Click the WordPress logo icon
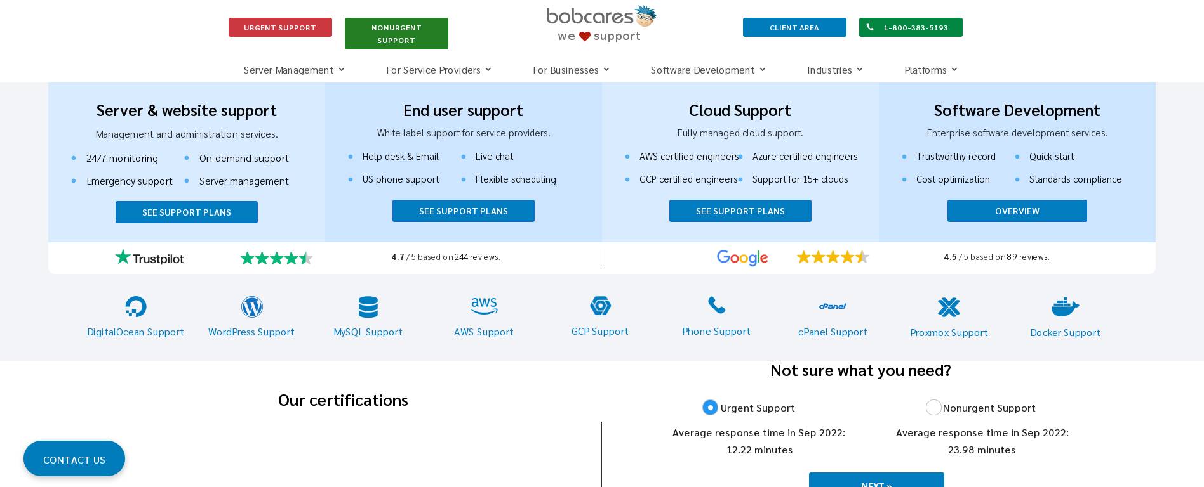The height and width of the screenshot is (487, 1204). coord(251,307)
